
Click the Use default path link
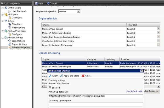[134, 91]
